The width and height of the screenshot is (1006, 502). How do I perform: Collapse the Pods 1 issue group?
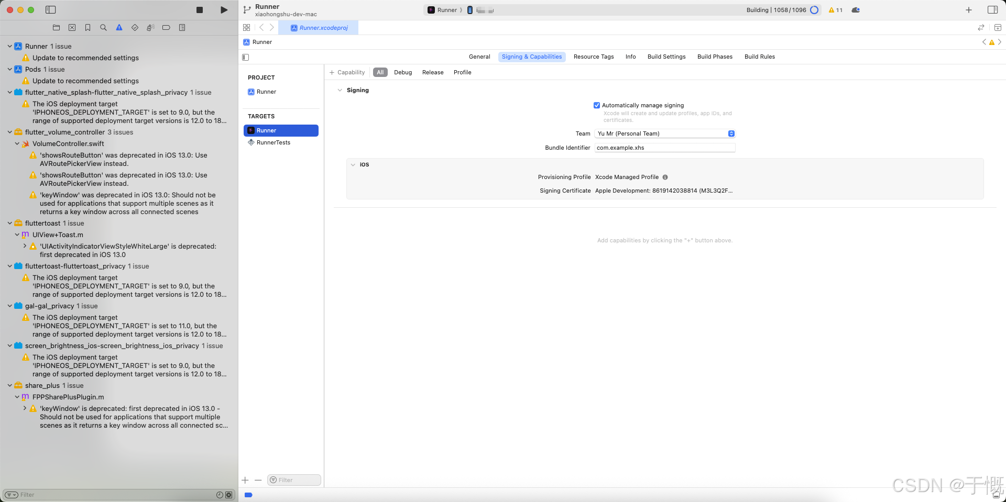coord(9,70)
